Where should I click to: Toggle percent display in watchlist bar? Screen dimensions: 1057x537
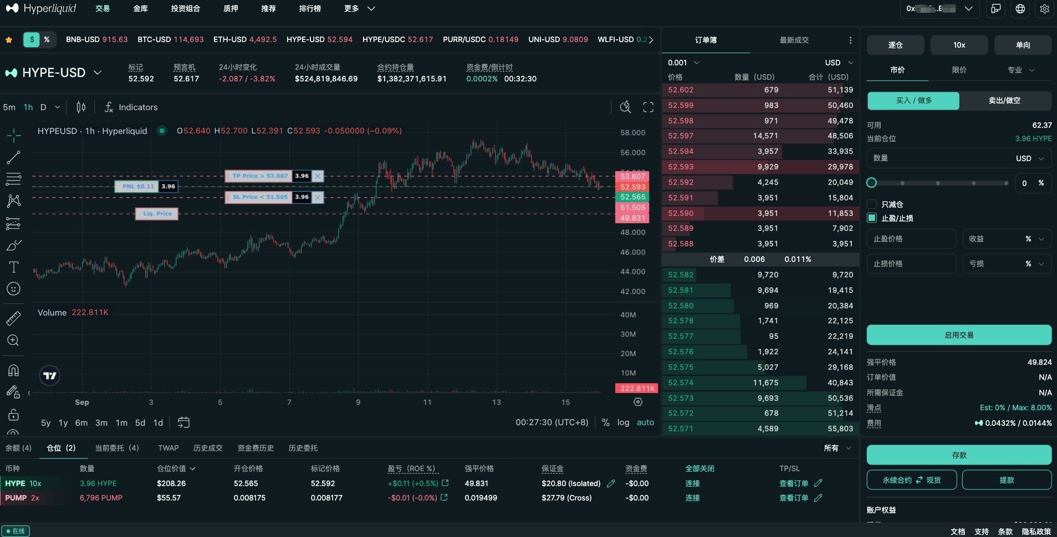[48, 39]
